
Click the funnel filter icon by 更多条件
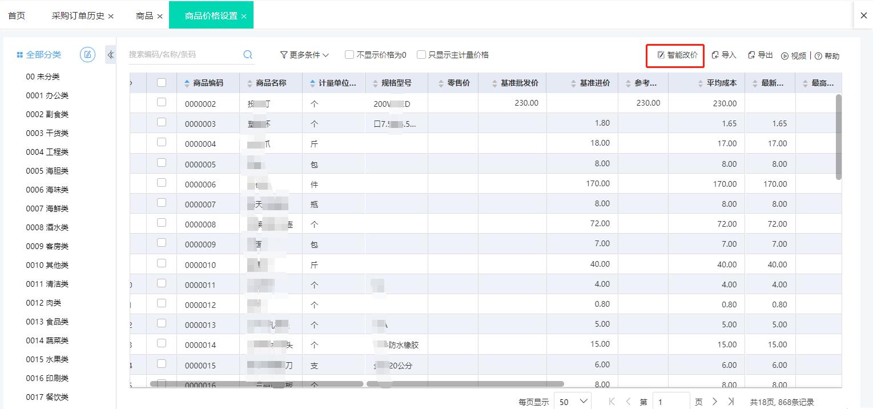(283, 54)
